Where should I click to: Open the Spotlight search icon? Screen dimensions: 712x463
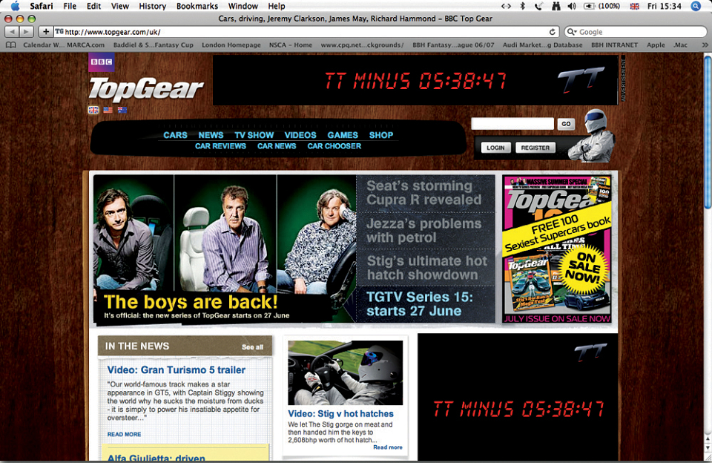695,6
